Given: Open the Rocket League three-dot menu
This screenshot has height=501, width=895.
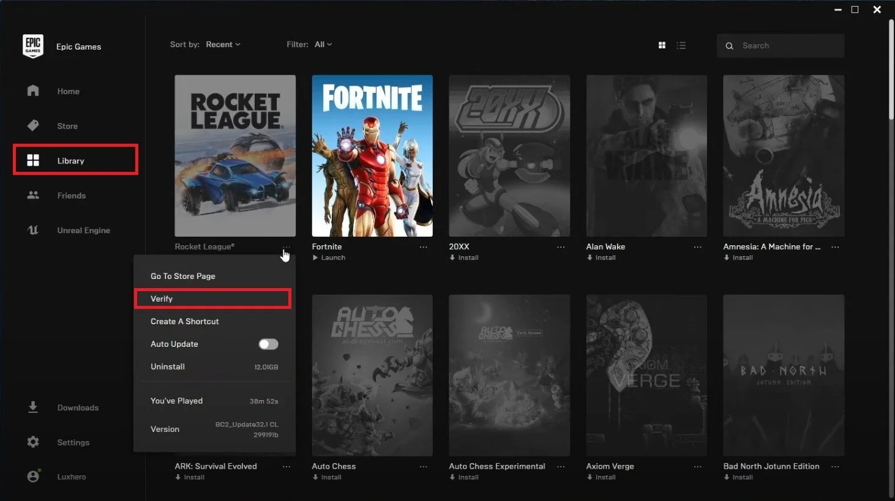Looking at the screenshot, I should (x=286, y=247).
